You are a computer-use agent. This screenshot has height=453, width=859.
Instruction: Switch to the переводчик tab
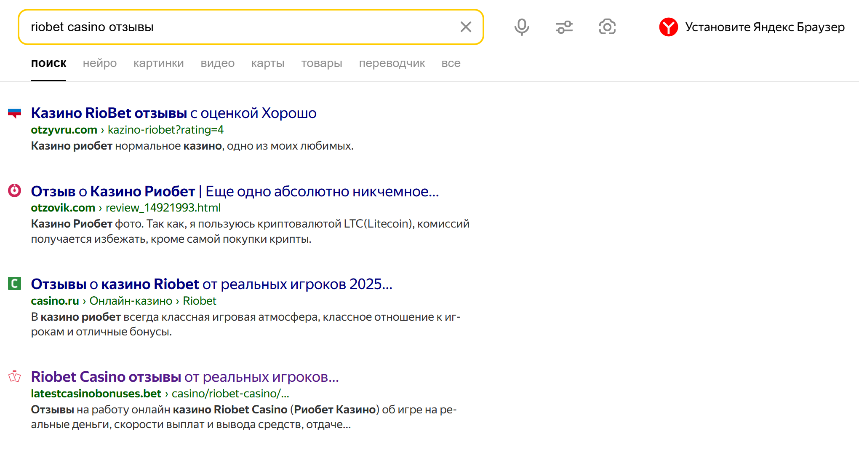click(392, 63)
